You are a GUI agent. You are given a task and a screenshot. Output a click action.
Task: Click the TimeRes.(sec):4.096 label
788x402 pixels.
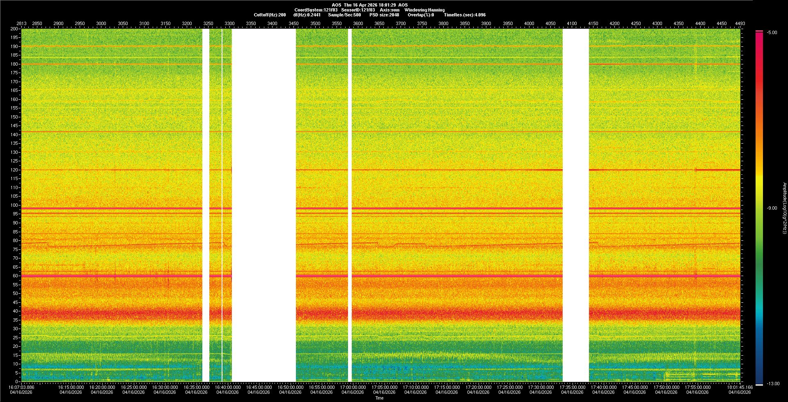[x=465, y=15]
